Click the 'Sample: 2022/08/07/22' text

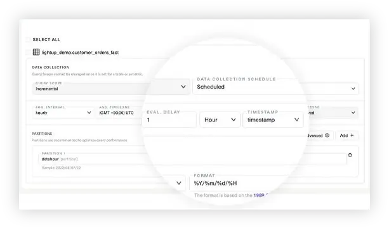click(x=61, y=168)
